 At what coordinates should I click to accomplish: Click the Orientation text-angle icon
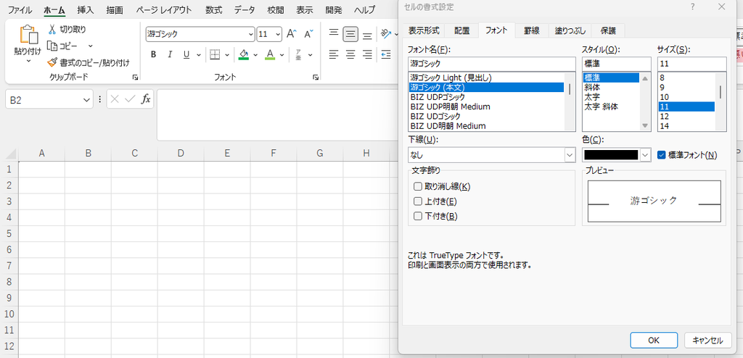(x=385, y=33)
